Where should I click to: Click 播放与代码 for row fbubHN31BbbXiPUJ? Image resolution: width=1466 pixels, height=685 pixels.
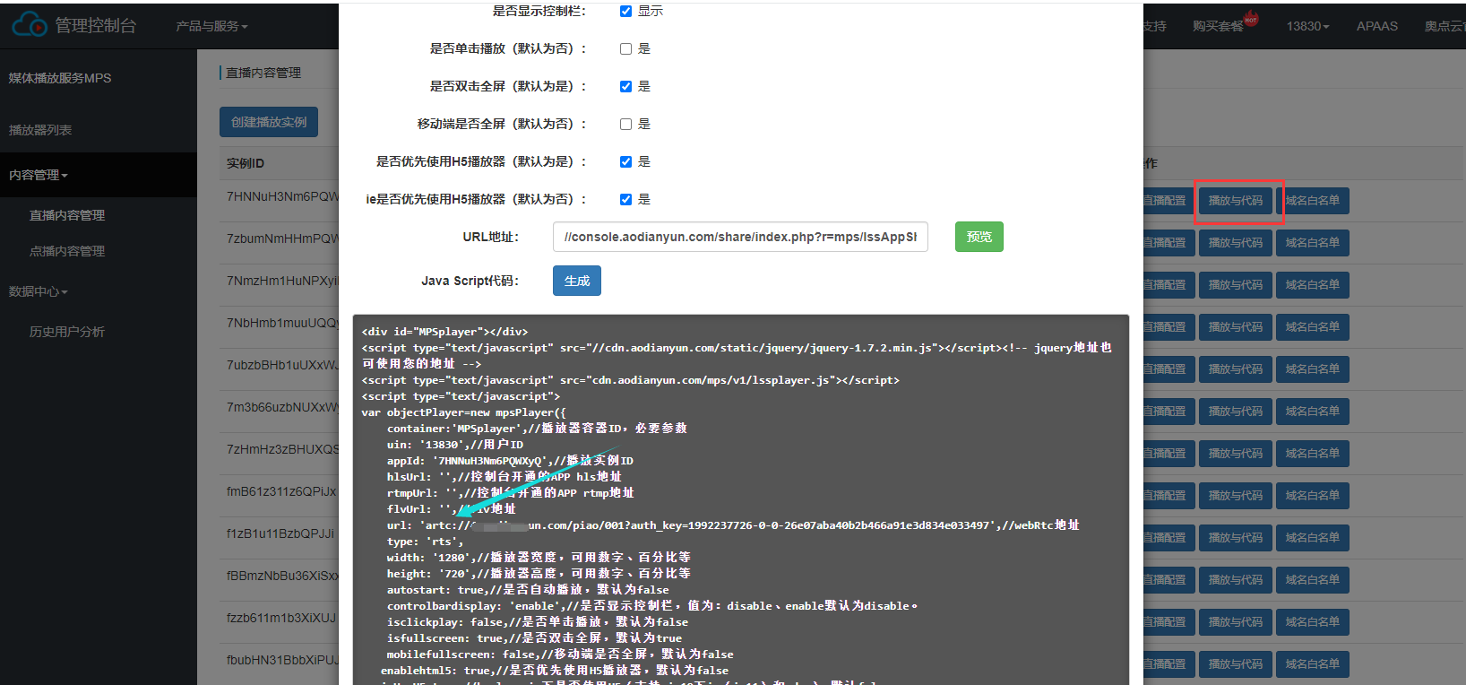[1236, 664]
